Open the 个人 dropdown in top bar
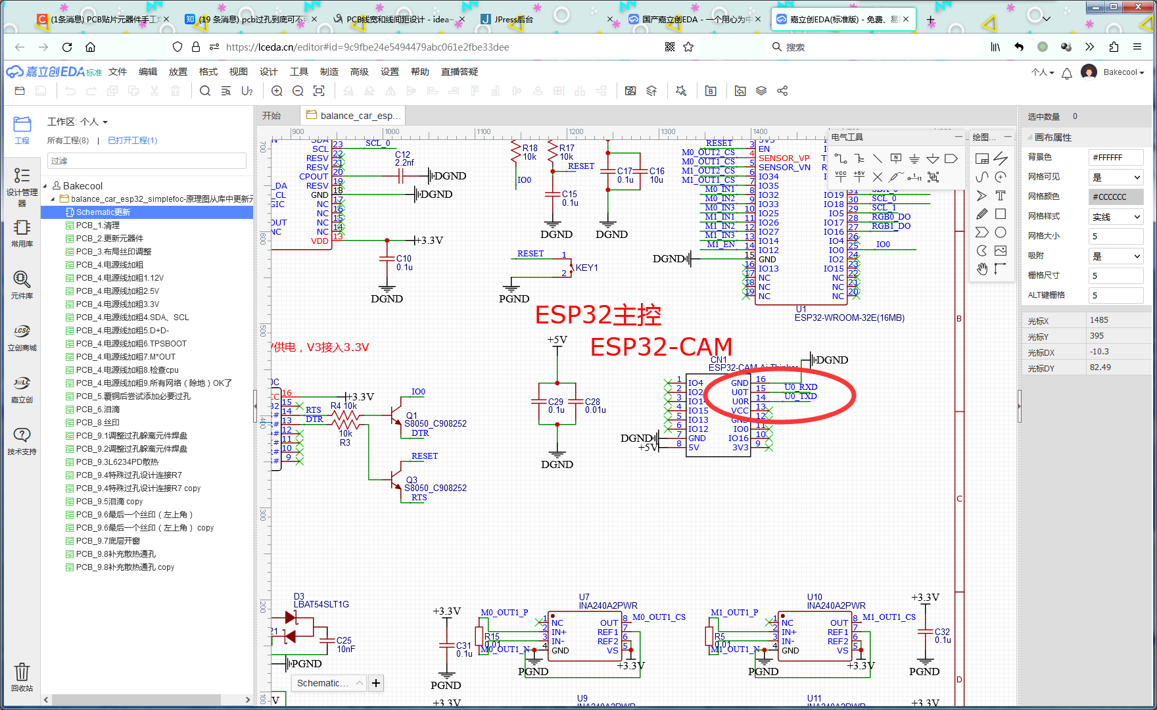 coord(1043,72)
